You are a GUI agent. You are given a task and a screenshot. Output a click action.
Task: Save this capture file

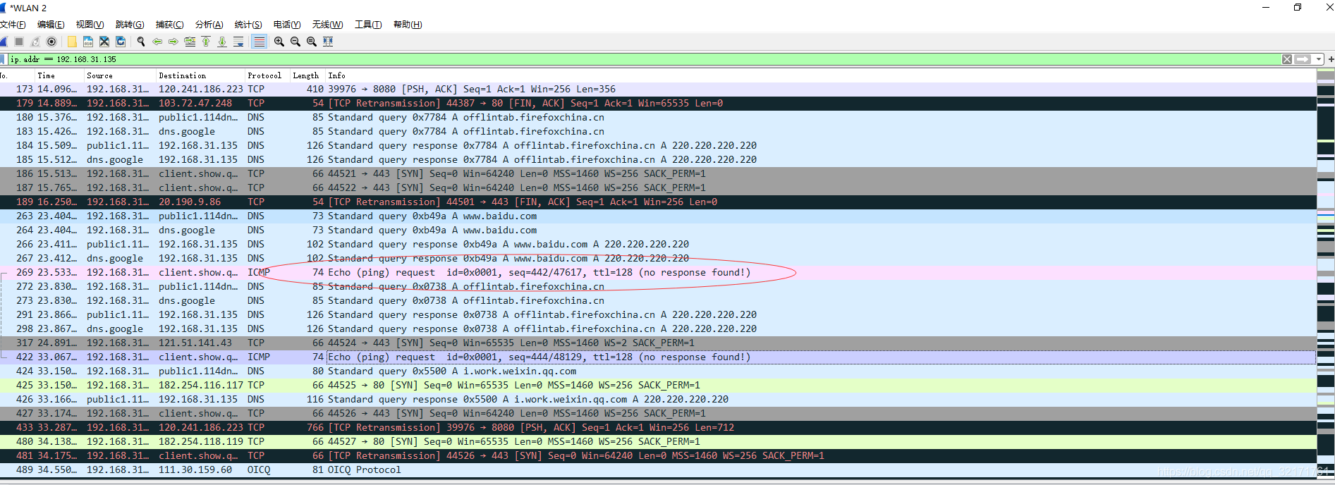[88, 42]
